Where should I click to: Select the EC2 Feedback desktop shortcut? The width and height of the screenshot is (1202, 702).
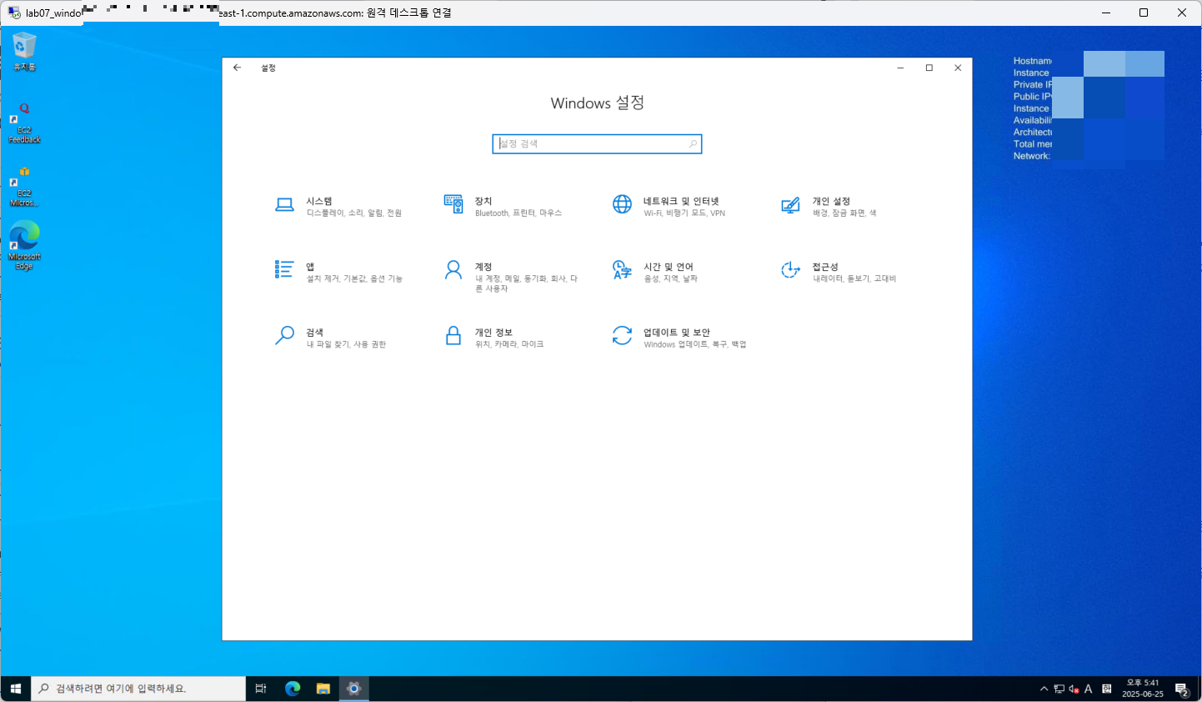(x=25, y=123)
